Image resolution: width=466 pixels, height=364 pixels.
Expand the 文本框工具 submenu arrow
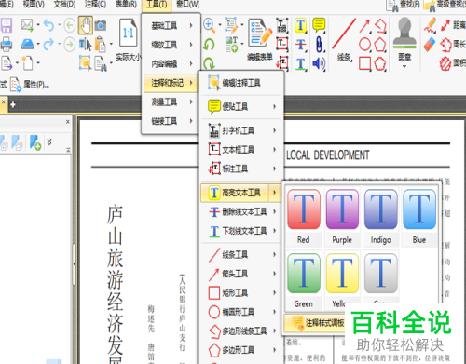tap(274, 150)
